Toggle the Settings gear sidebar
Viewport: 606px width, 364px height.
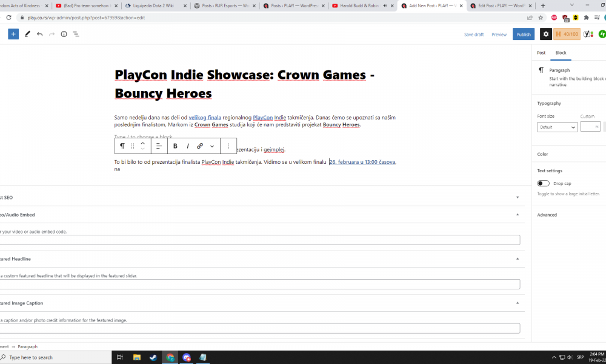click(x=546, y=34)
